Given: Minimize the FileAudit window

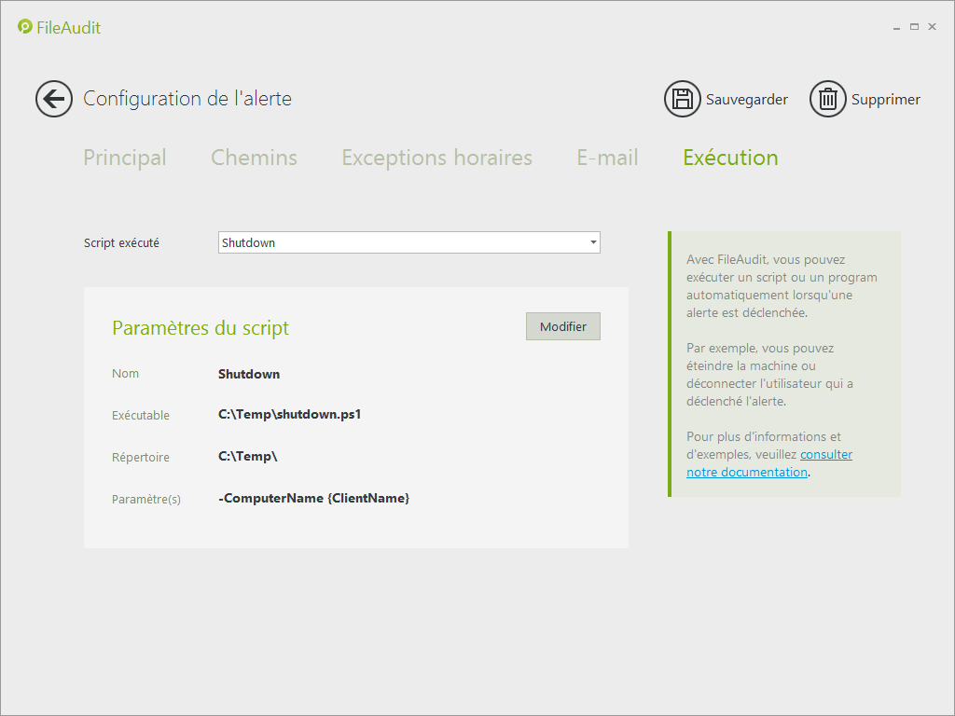Looking at the screenshot, I should (897, 27).
